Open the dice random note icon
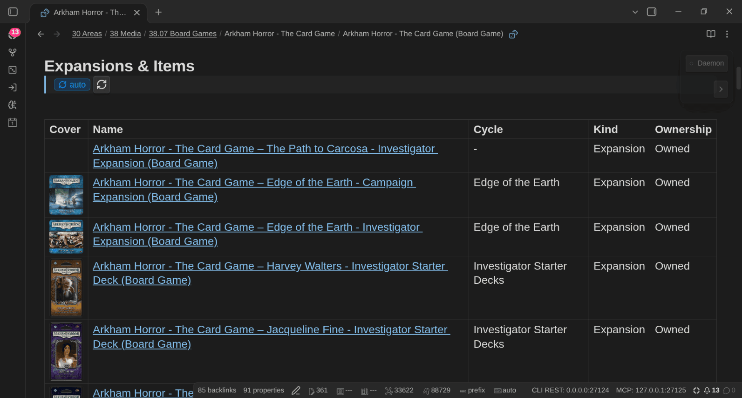 point(13,70)
